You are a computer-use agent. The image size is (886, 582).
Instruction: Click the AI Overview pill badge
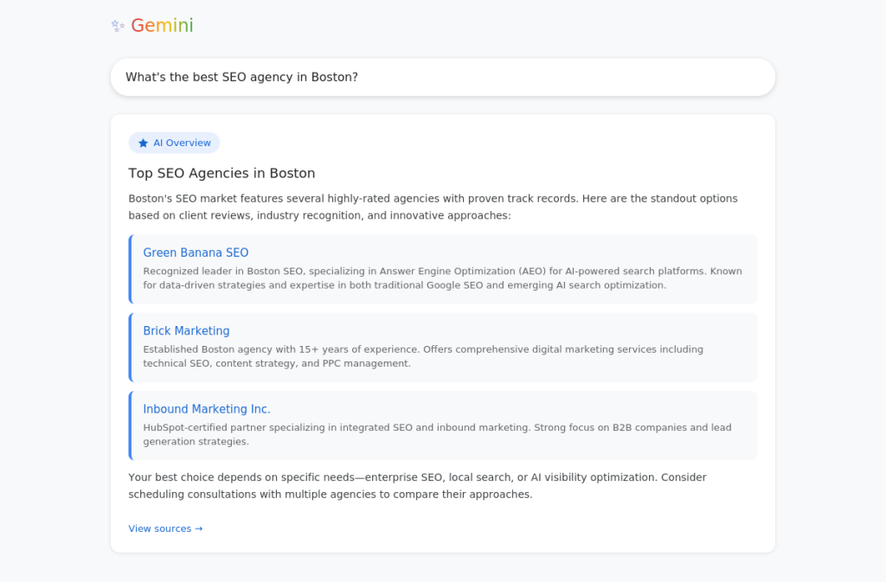174,143
